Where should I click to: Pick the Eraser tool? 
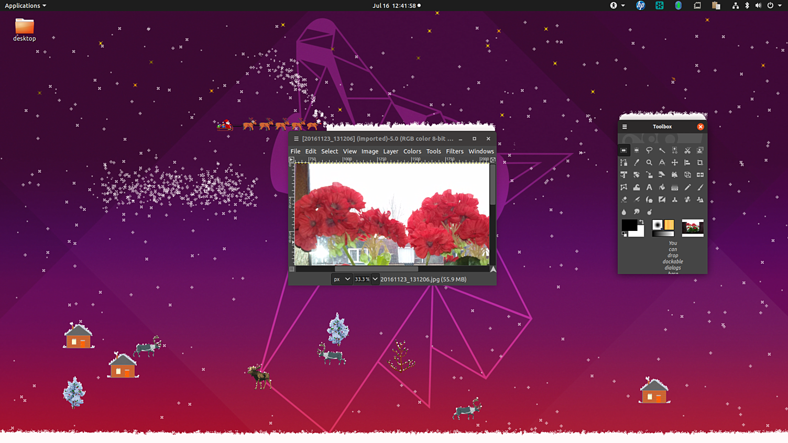click(623, 200)
